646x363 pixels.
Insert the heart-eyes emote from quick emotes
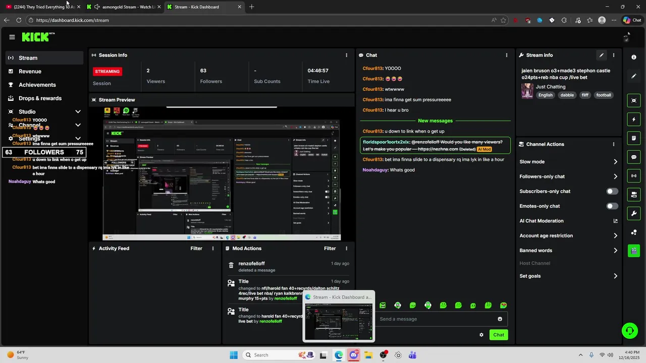(x=503, y=306)
